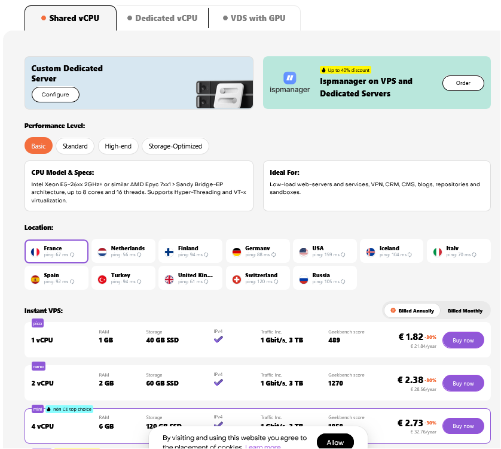Click the Spain flag icon
501x449 pixels.
(x=35, y=279)
